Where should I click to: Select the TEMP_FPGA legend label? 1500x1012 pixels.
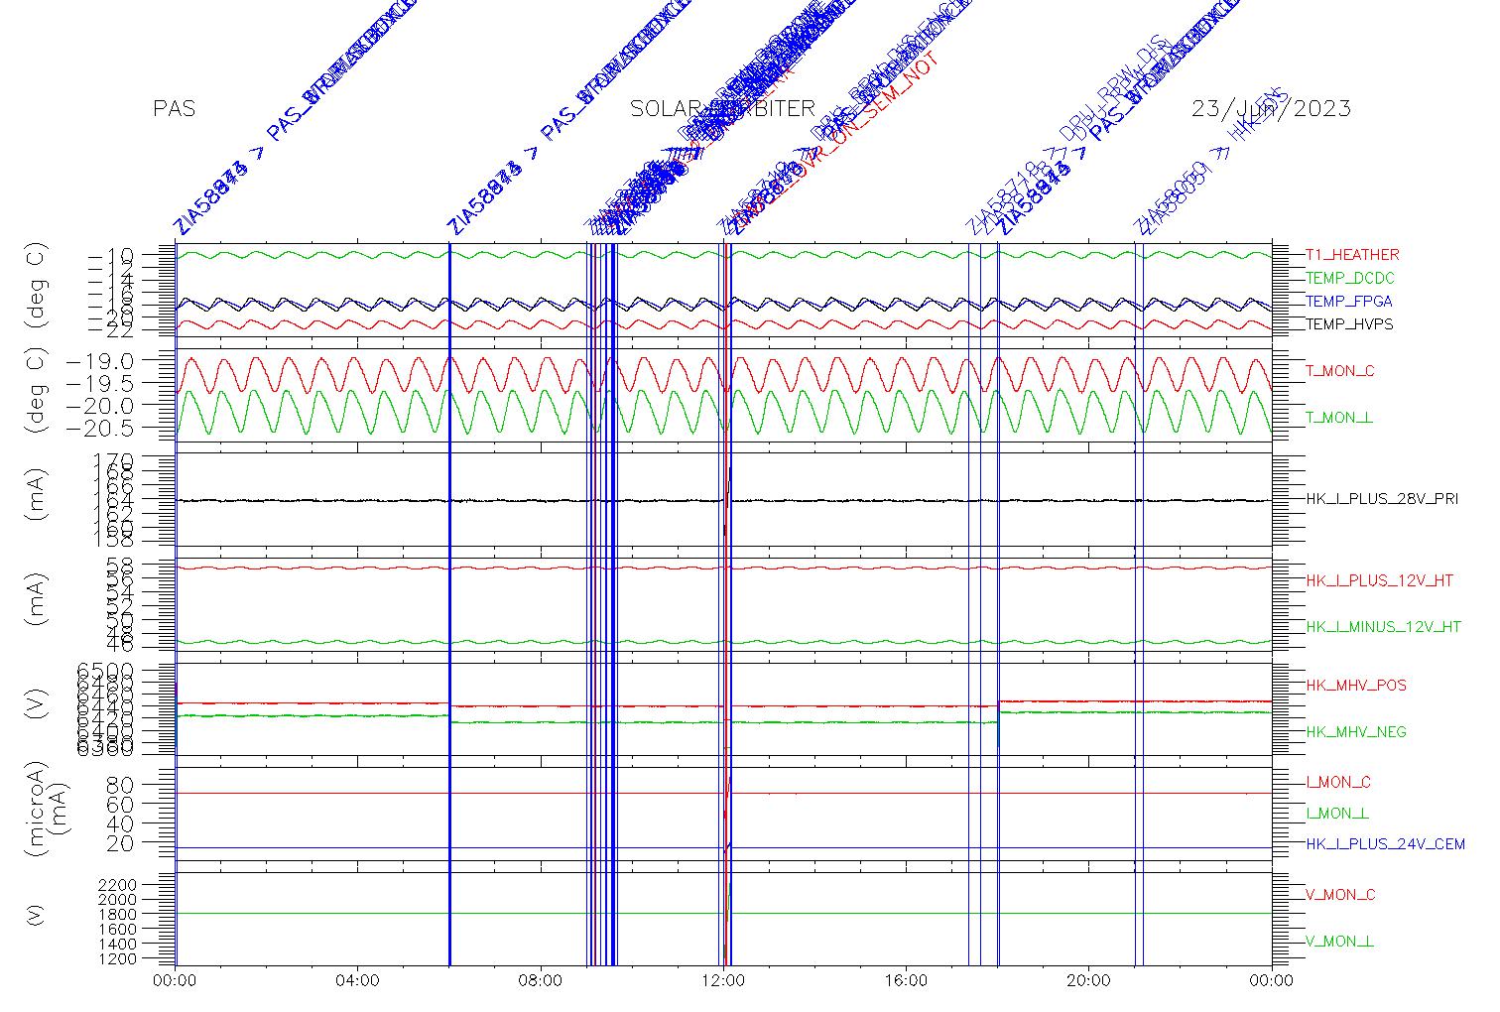click(x=1348, y=302)
